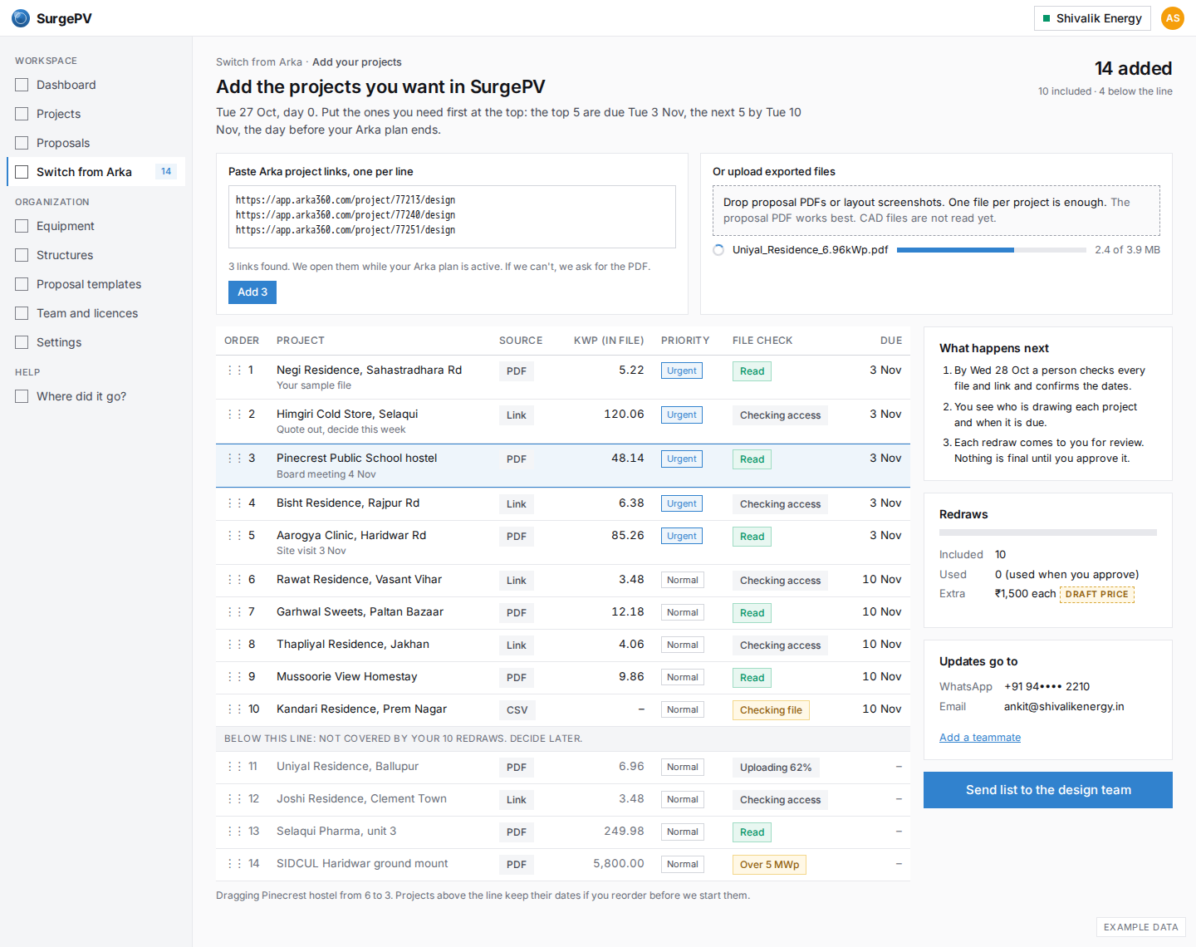This screenshot has width=1196, height=947.
Task: Grab the drag handle for Bisht Residence row
Action: [234, 503]
